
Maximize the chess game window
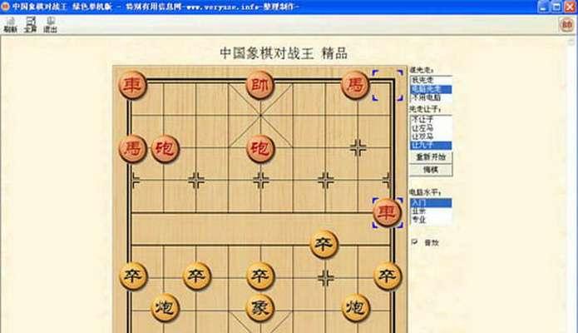tap(556, 7)
